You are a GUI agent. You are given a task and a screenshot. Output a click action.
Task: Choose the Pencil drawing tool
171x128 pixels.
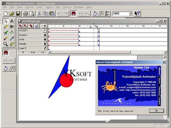coord(6,27)
